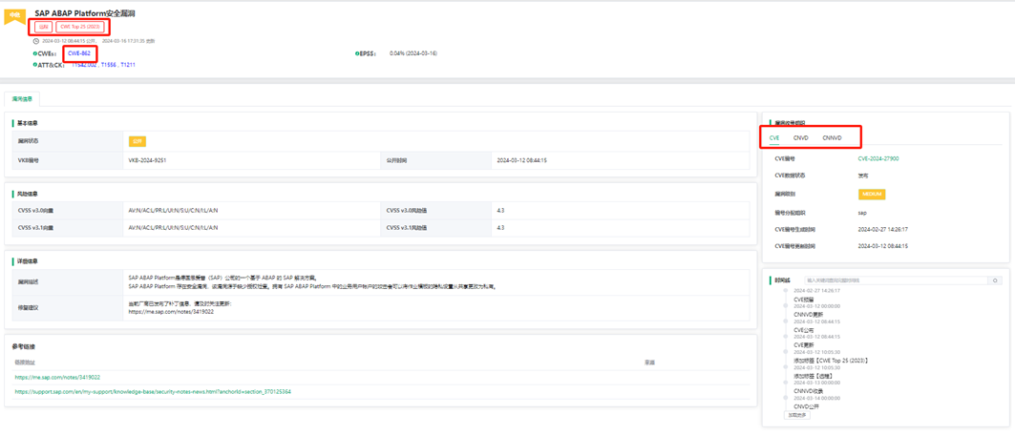
Task: Click the CVSS v3.0 risk score 4.3
Action: tap(500, 210)
